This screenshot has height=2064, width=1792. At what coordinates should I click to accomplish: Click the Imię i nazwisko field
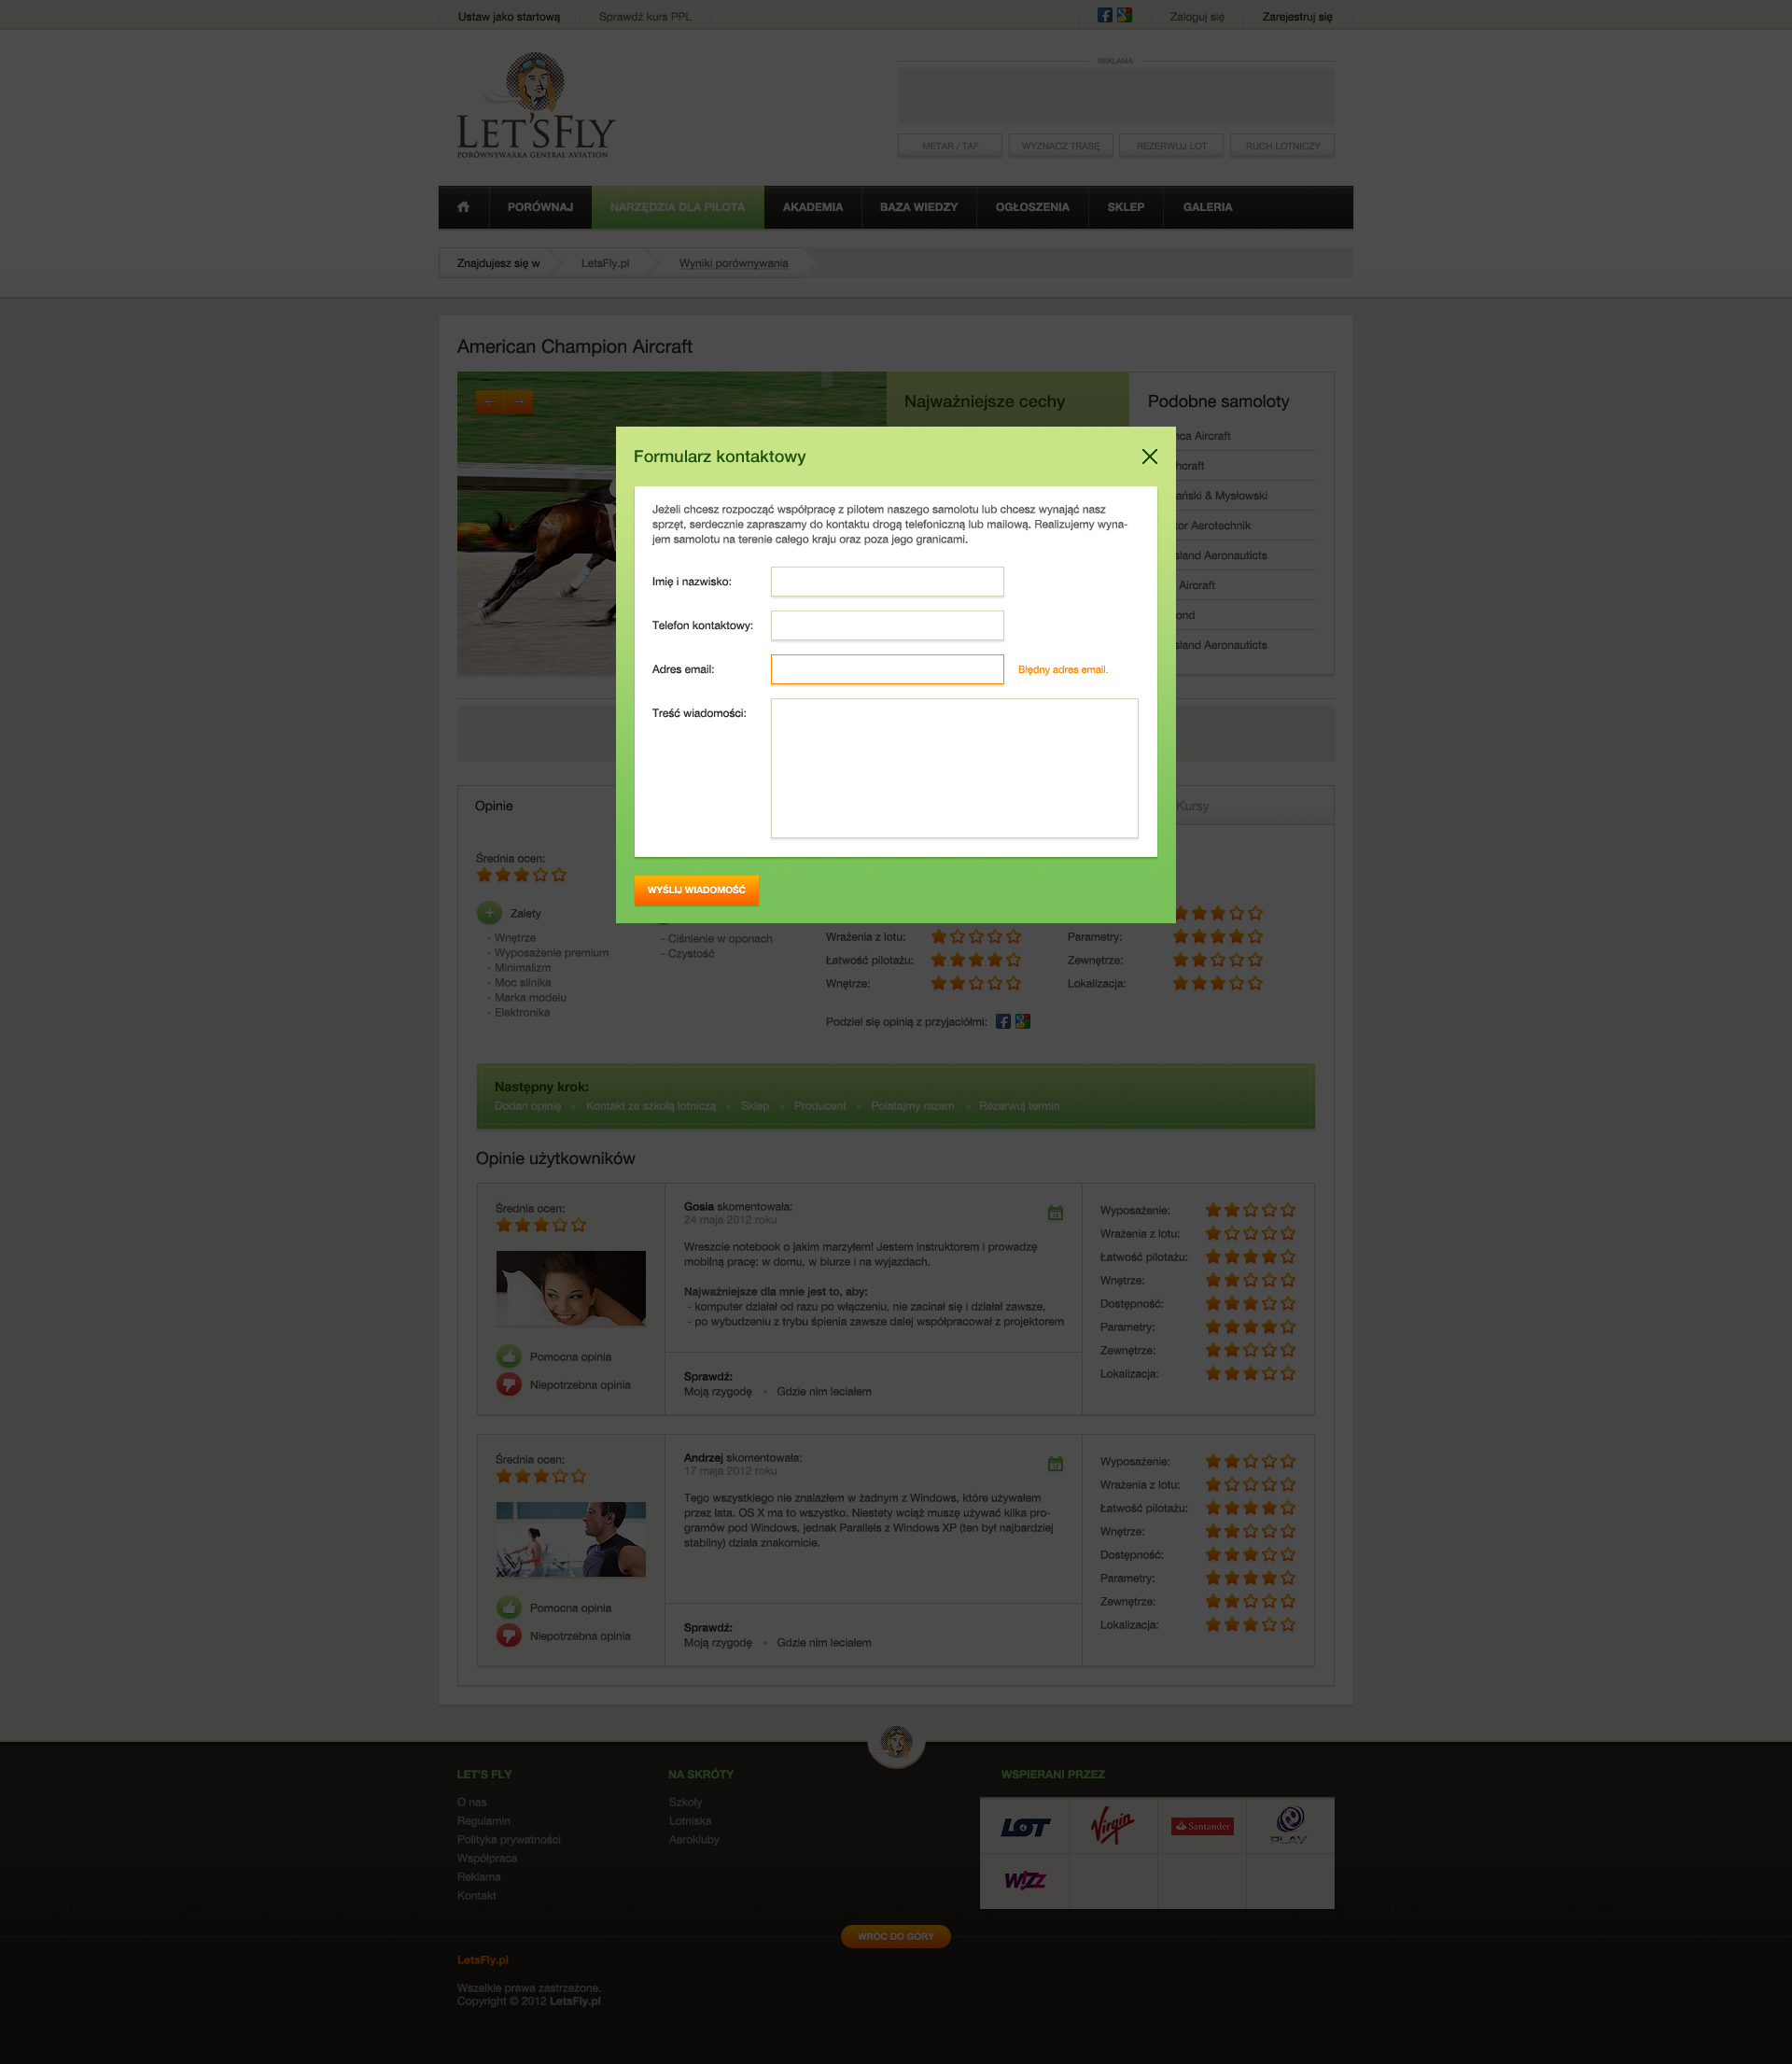pos(887,582)
